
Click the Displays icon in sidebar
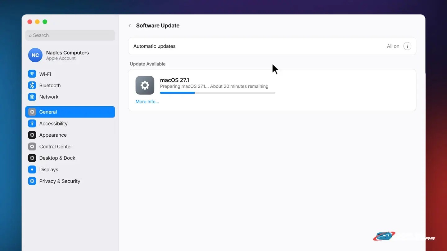tap(32, 170)
